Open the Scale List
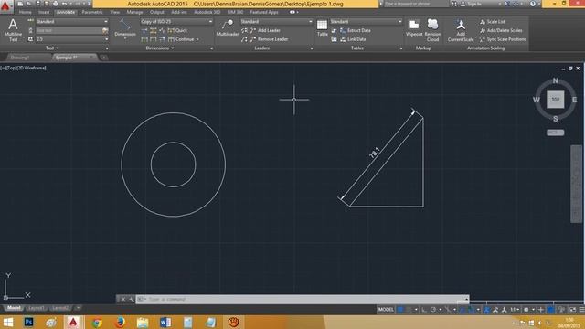 492,22
